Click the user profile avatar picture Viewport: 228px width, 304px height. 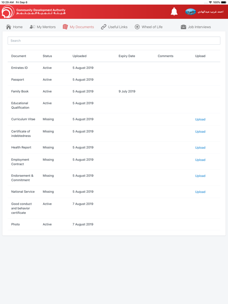(190, 12)
